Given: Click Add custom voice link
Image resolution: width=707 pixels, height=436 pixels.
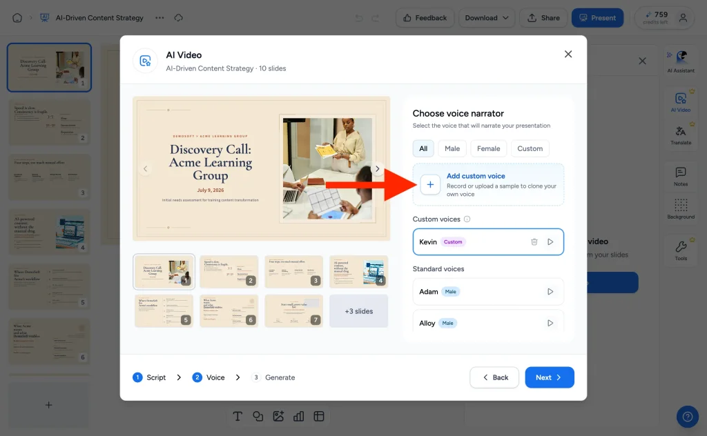Looking at the screenshot, I should [476, 176].
